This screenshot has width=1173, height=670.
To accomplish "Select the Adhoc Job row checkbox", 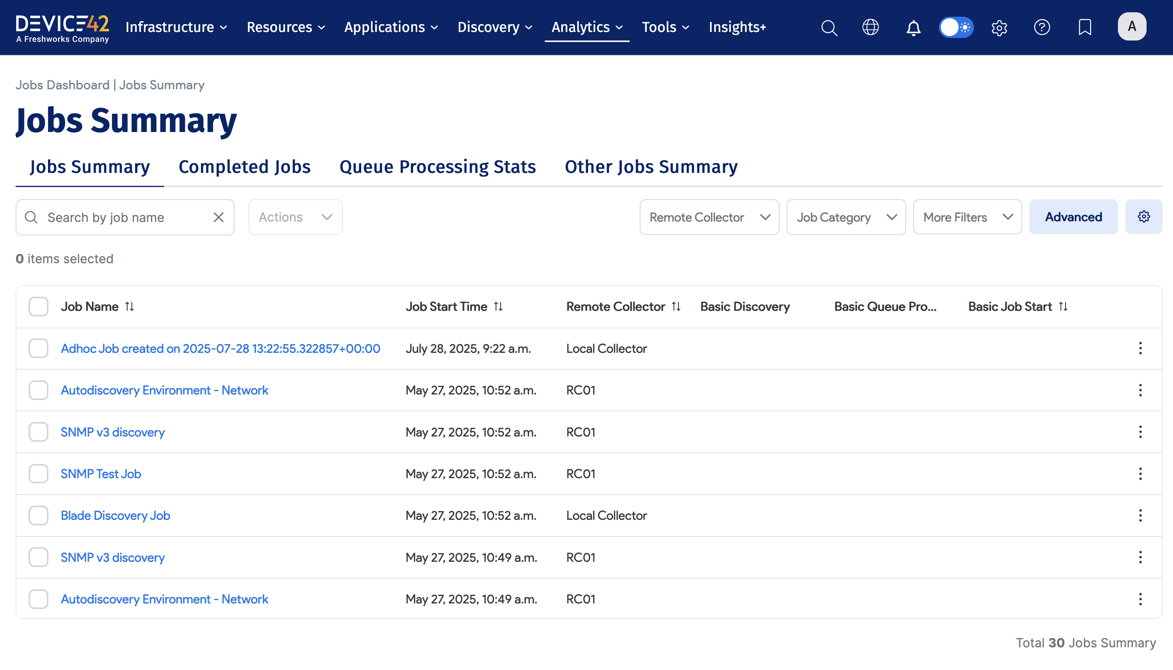I will click(x=38, y=348).
